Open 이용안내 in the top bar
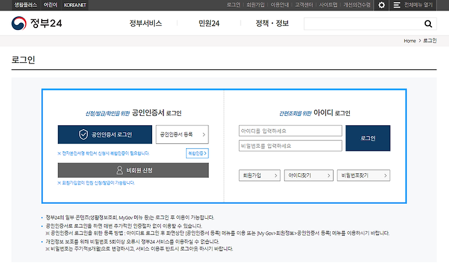Screen dimensions: 449x273 [x=280, y=5]
